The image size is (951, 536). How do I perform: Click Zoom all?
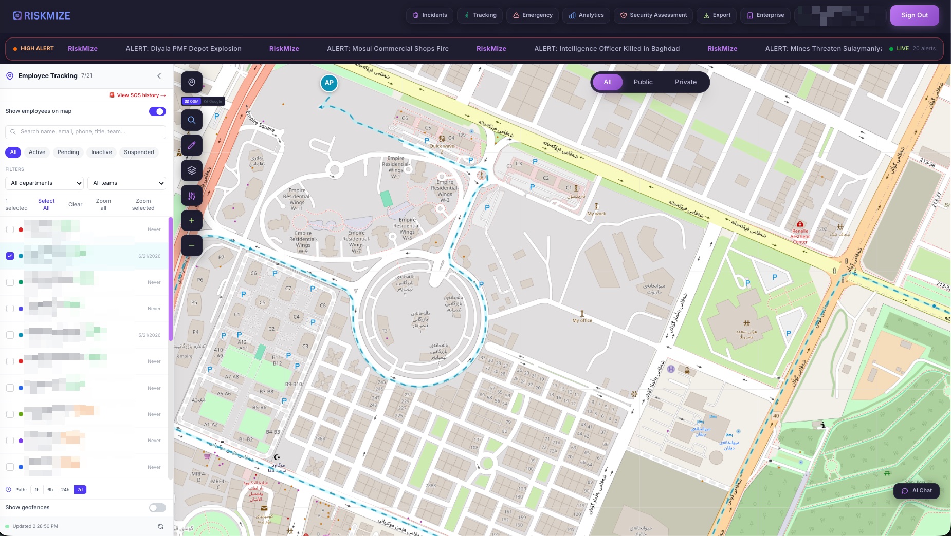pyautogui.click(x=103, y=205)
